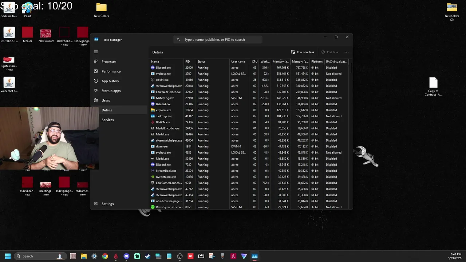Select the Paint desktop shortcut
This screenshot has height=262, width=466.
(x=28, y=9)
